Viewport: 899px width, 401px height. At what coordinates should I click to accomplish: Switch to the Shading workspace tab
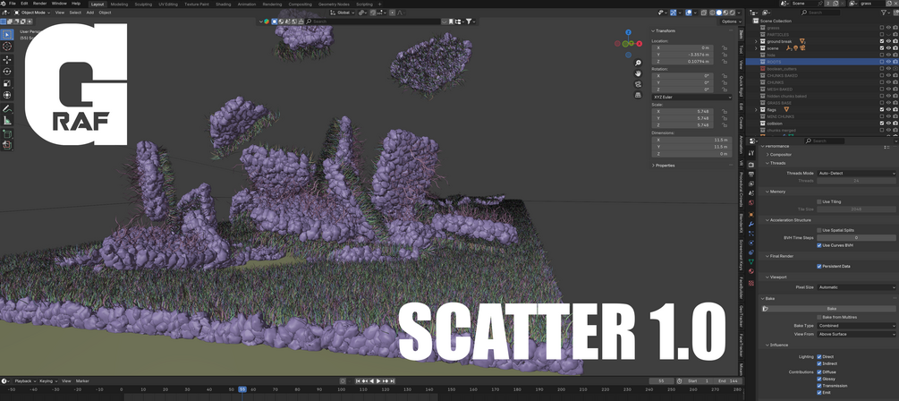(x=223, y=4)
